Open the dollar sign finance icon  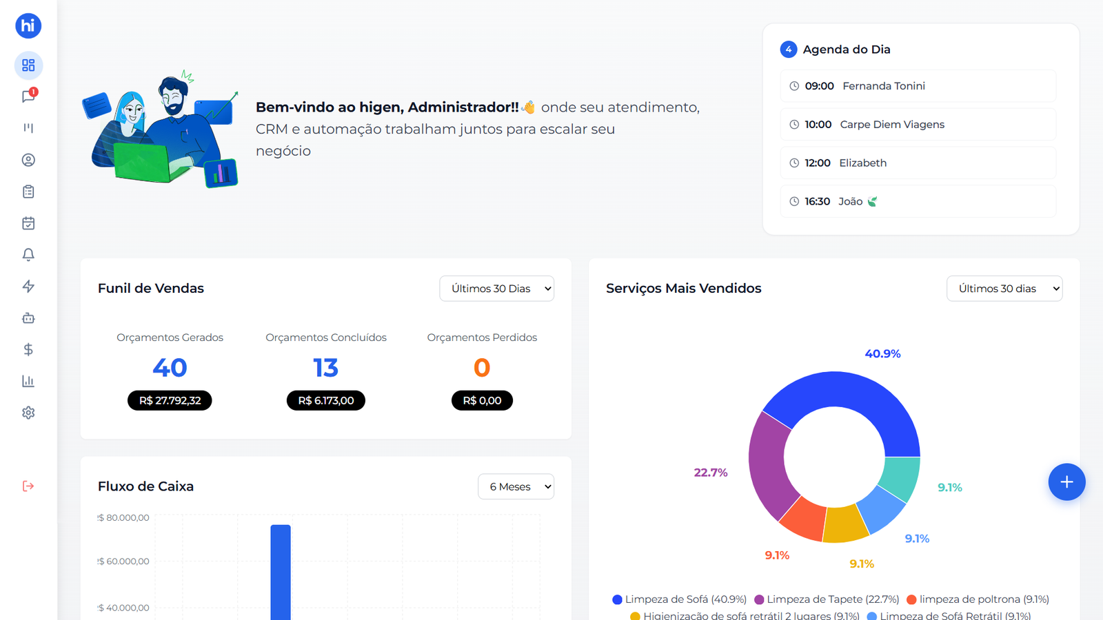(28, 350)
